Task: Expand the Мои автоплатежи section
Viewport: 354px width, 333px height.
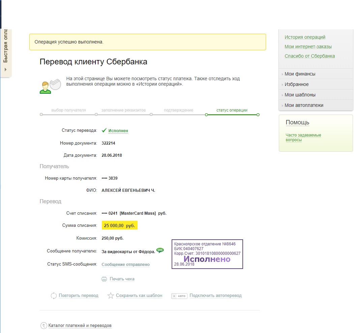Action: (x=303, y=105)
